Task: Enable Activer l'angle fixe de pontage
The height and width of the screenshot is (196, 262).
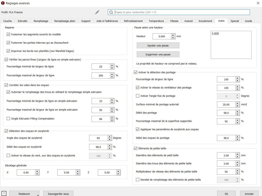Action: pos(138,96)
